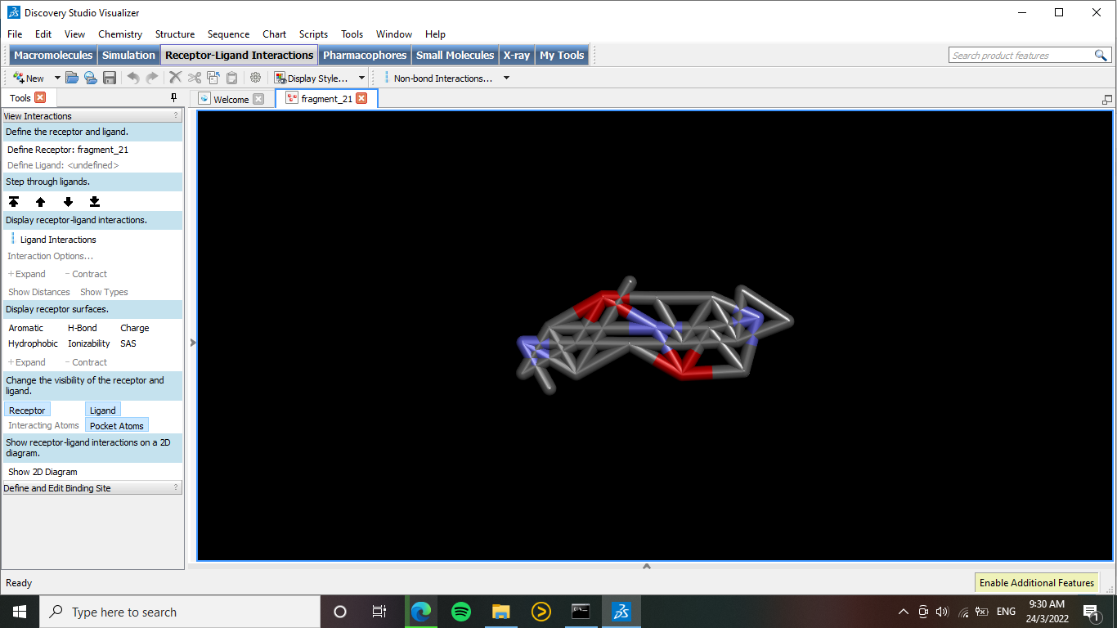Viewport: 1117px width, 628px height.
Task: Open Spotify from the taskbar
Action: click(461, 612)
